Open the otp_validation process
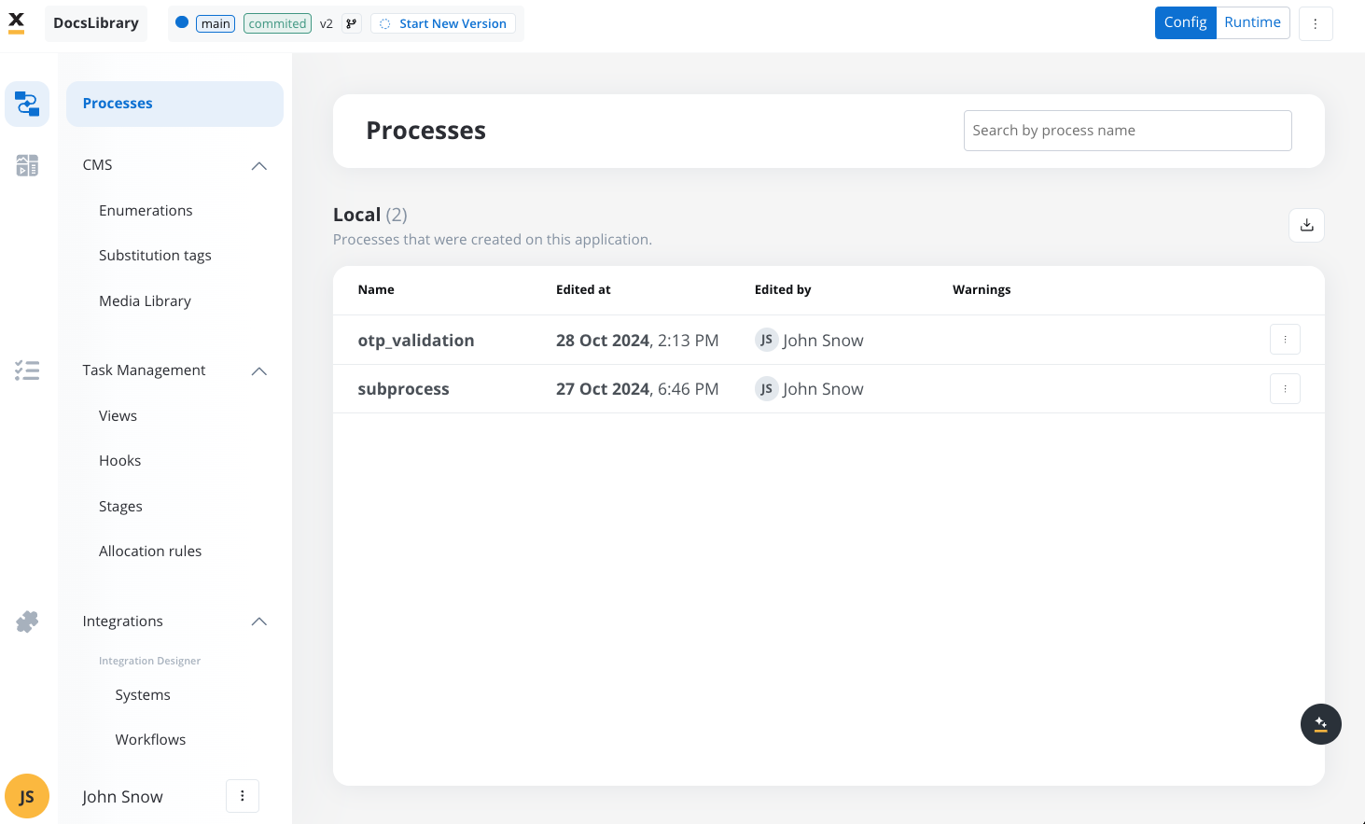The width and height of the screenshot is (1365, 824). pos(416,341)
